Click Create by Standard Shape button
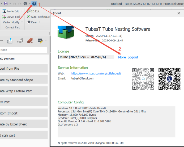The width and height of the screenshot is (184, 147). coord(24,79)
